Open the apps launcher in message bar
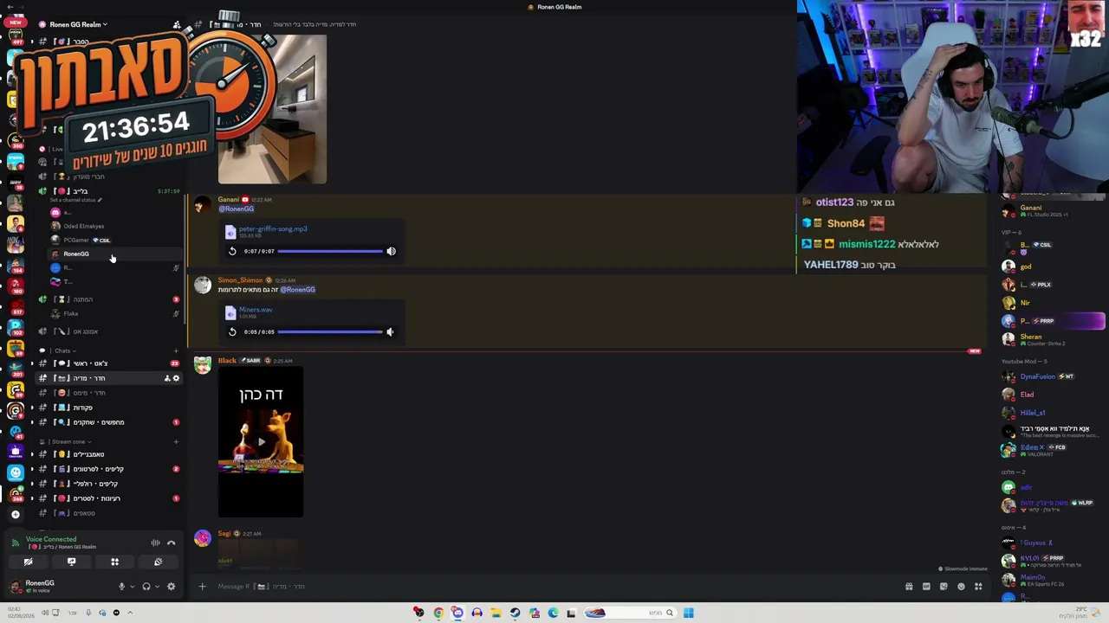This screenshot has height=623, width=1109. click(x=978, y=587)
